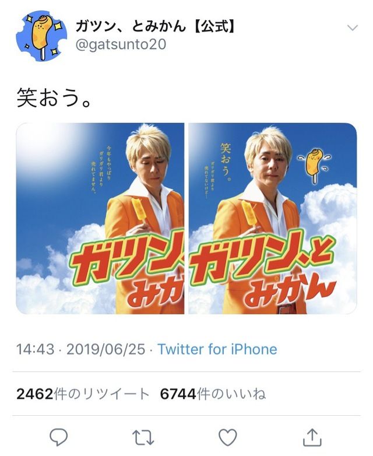Image resolution: width=373 pixels, height=456 pixels.
Task: View the 6744件のいいね list
Action: click(x=213, y=394)
